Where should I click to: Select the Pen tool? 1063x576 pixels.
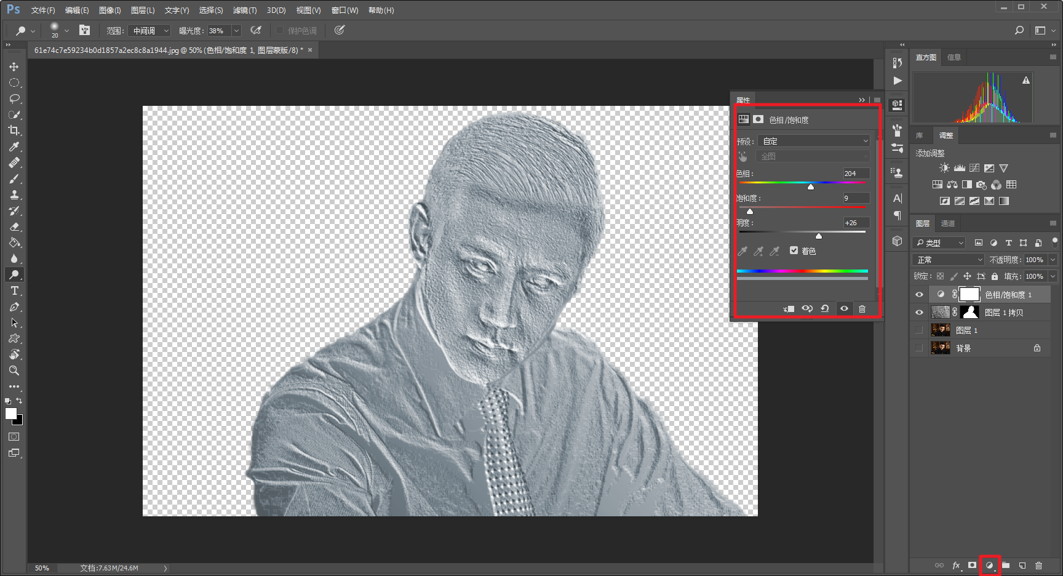click(14, 306)
